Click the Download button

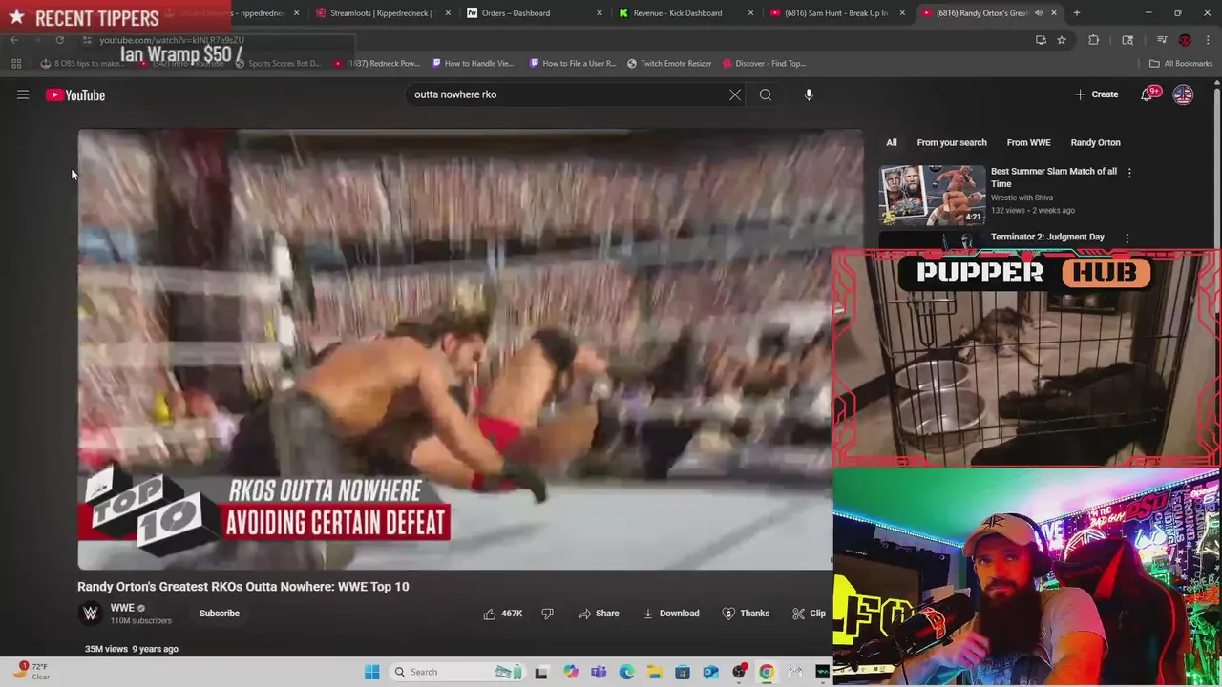click(671, 614)
